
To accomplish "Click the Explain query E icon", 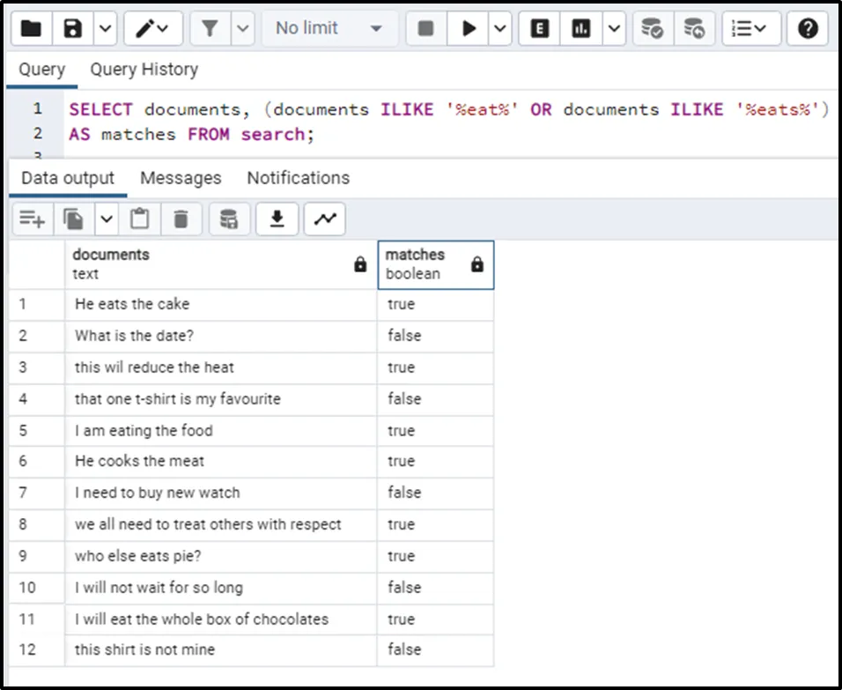I will [540, 29].
